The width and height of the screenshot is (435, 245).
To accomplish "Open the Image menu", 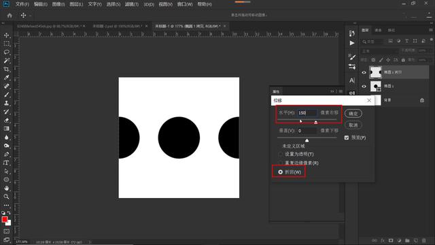I will 58,4.
